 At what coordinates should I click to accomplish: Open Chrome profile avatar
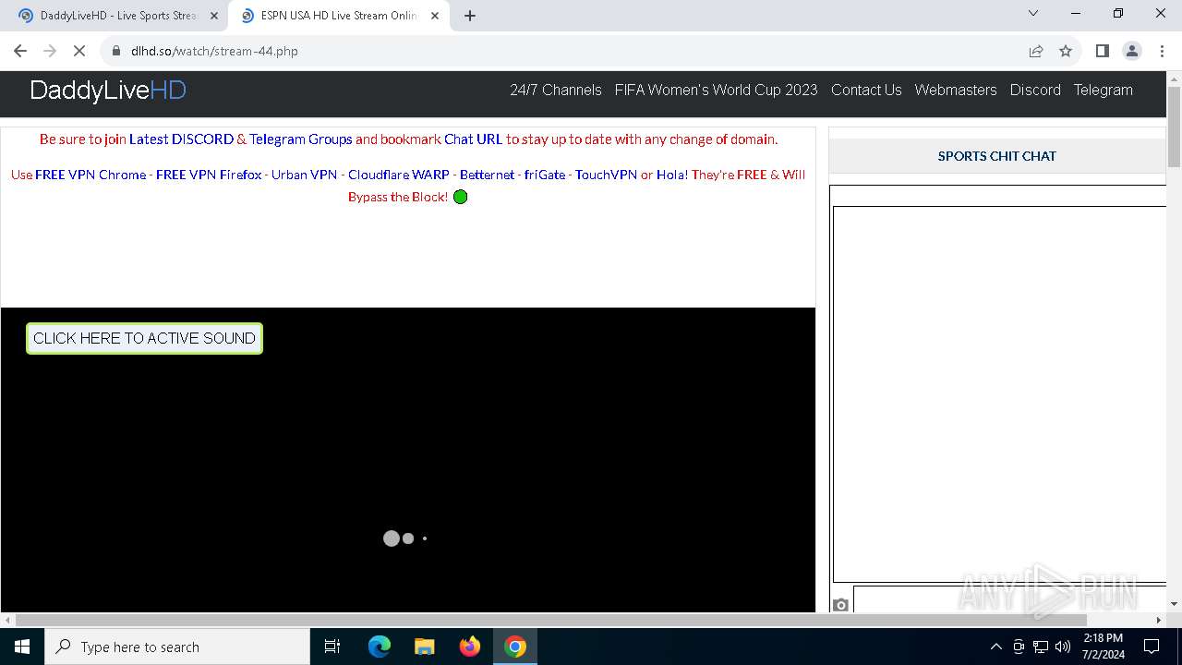(1132, 51)
